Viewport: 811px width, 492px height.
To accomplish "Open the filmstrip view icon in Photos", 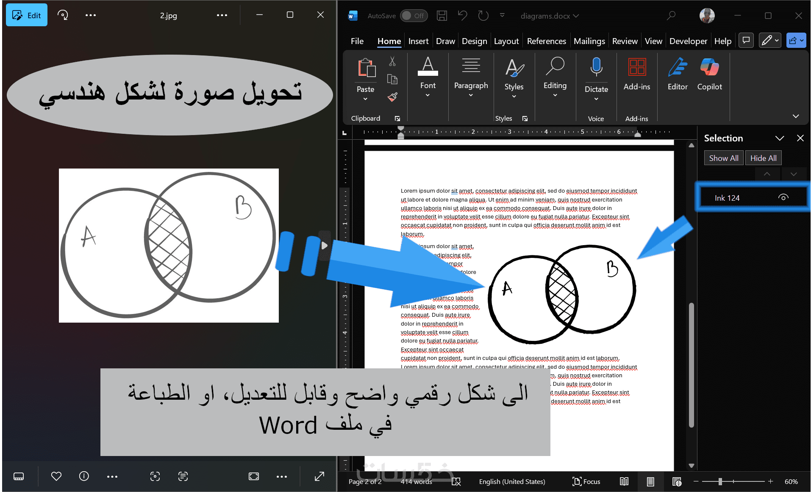I will [19, 476].
